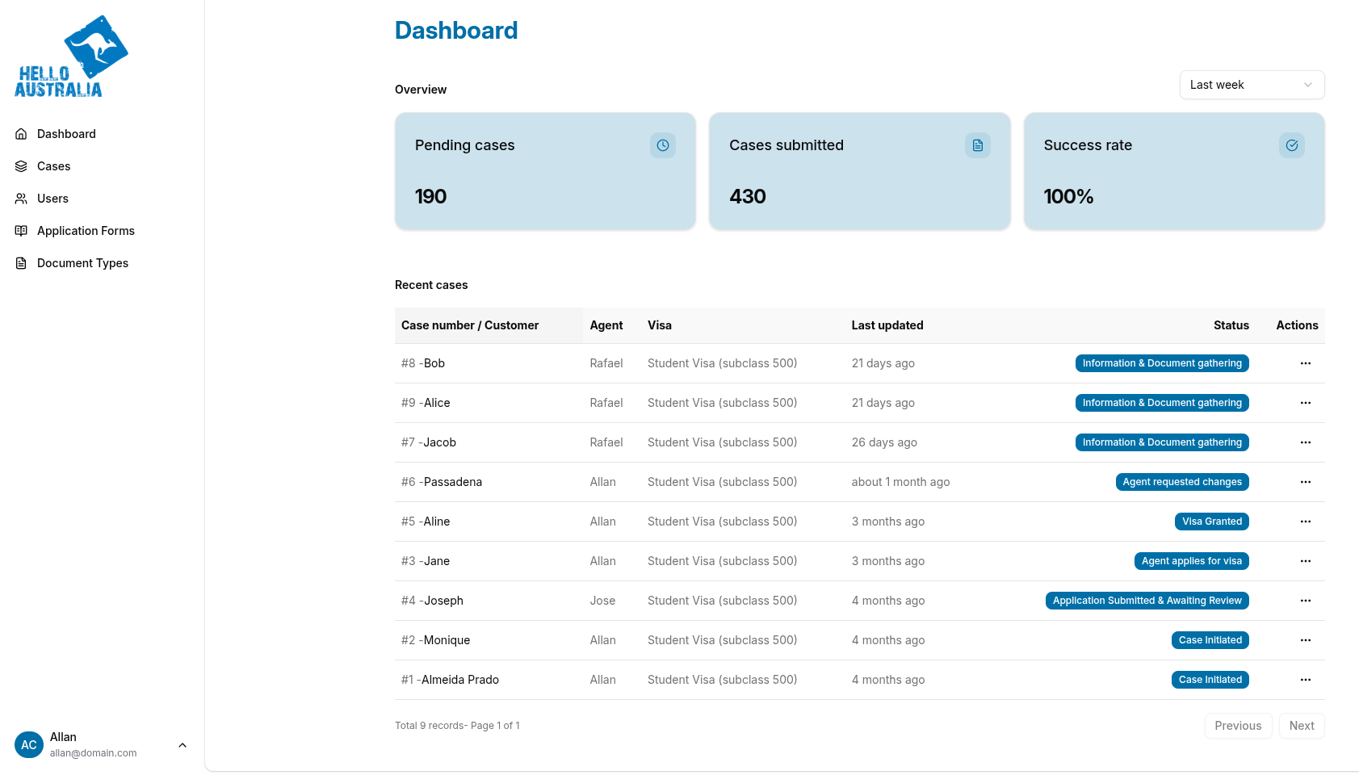Open actions menu for case #8 Bob
Viewport: 1359px width, 775px height.
click(x=1305, y=363)
